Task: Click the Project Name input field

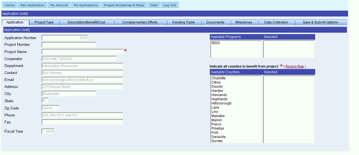Action: coord(82,52)
